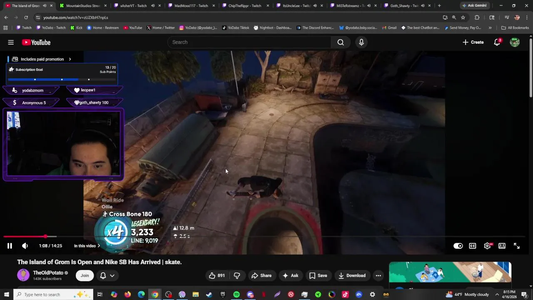Start voice search with the microphone icon

pos(361,42)
